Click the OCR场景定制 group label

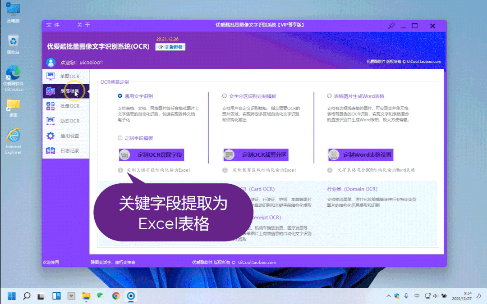tap(115, 82)
